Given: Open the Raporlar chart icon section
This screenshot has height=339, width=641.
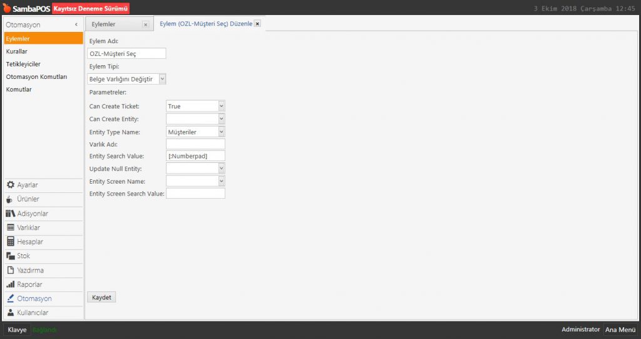Looking at the screenshot, I should pyautogui.click(x=11, y=284).
